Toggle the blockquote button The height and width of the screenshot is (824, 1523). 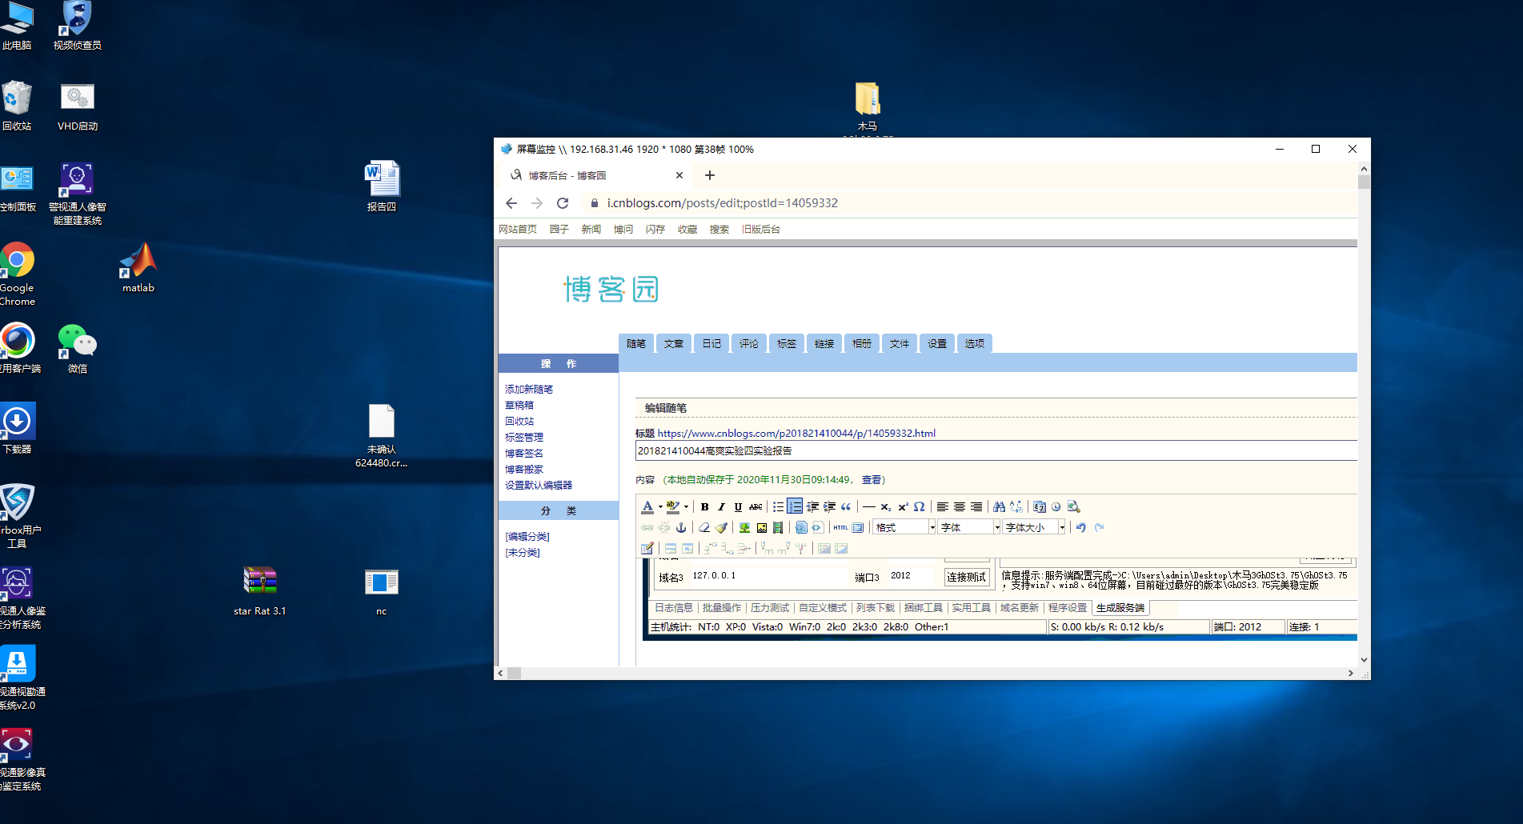[846, 506]
